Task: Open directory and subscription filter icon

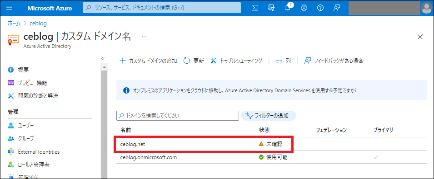Action: coord(271,8)
